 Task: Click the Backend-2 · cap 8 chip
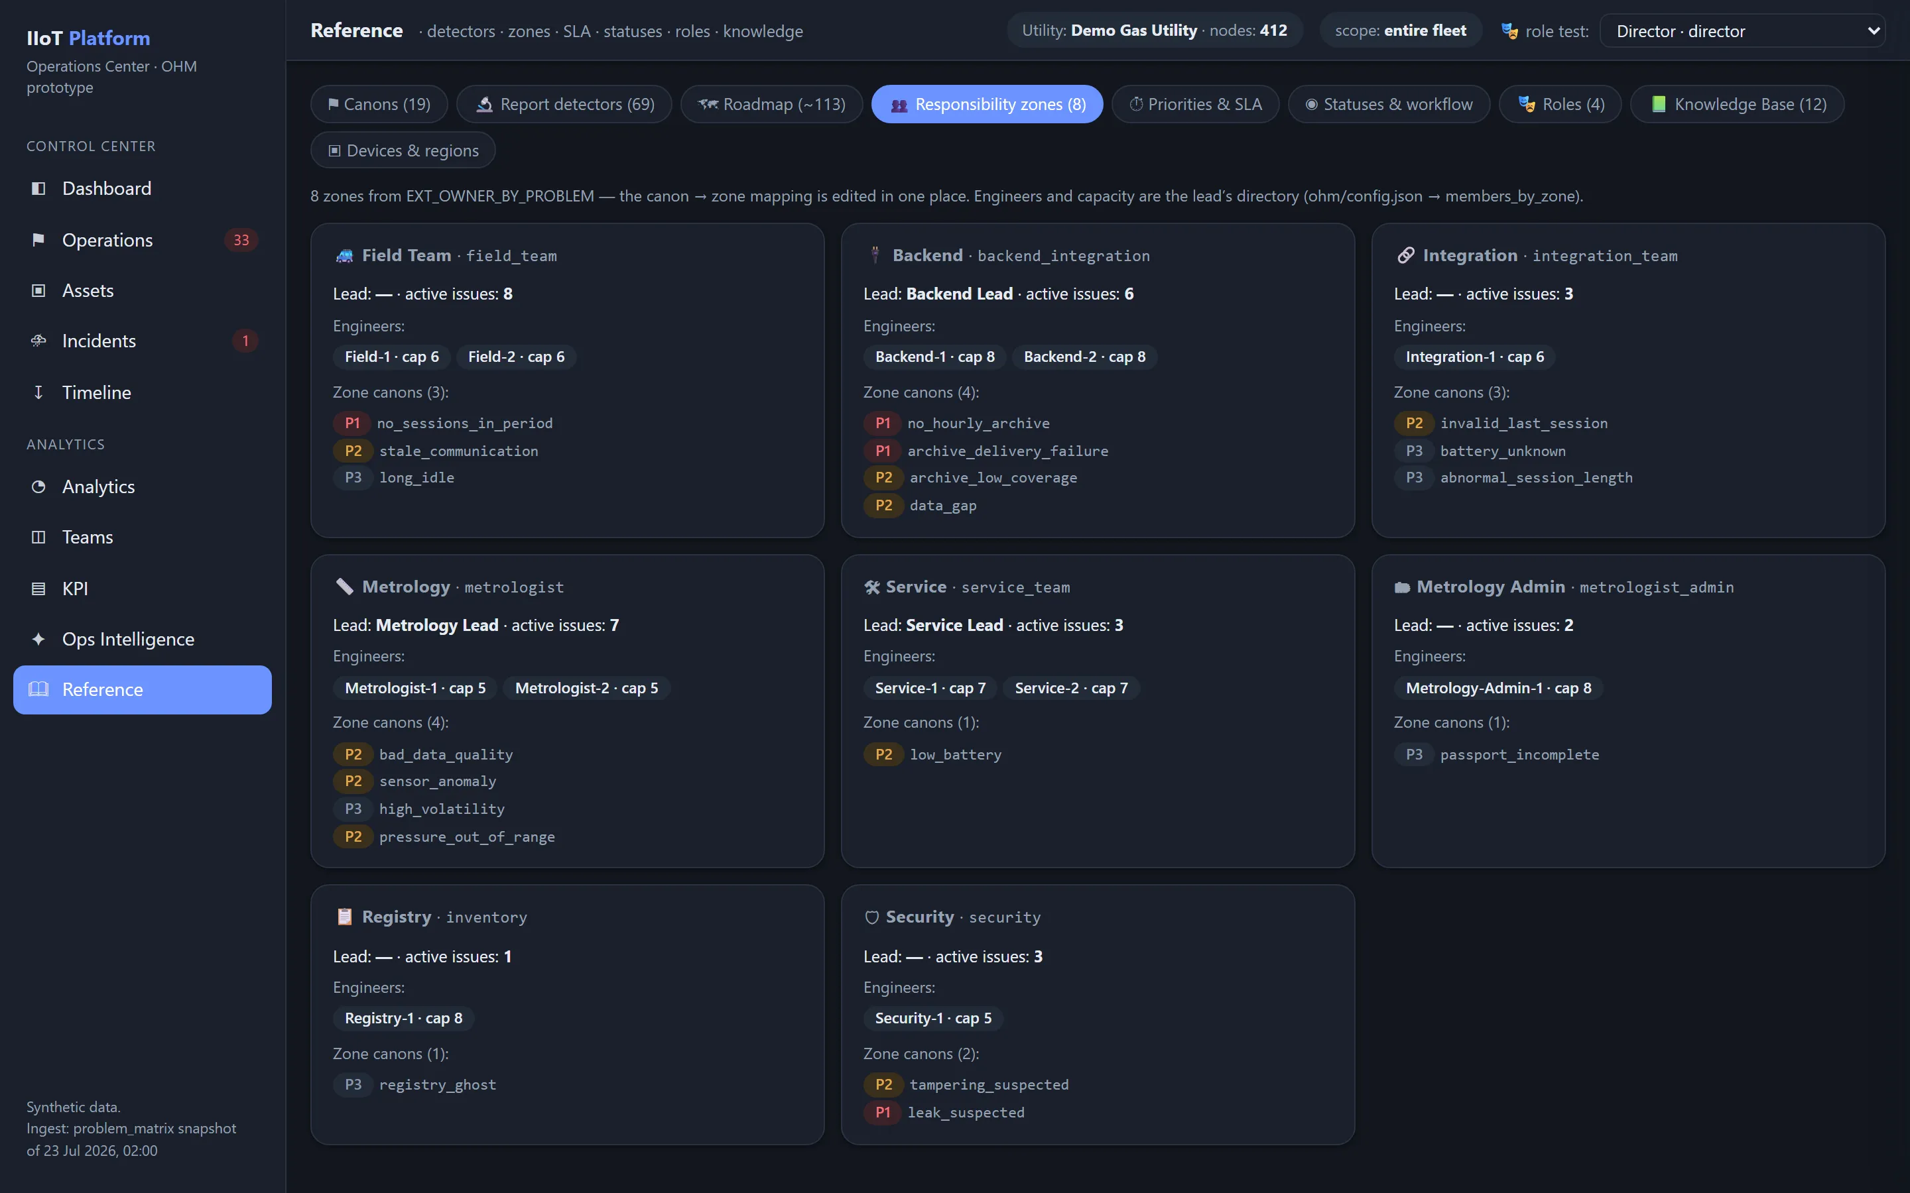coord(1084,357)
